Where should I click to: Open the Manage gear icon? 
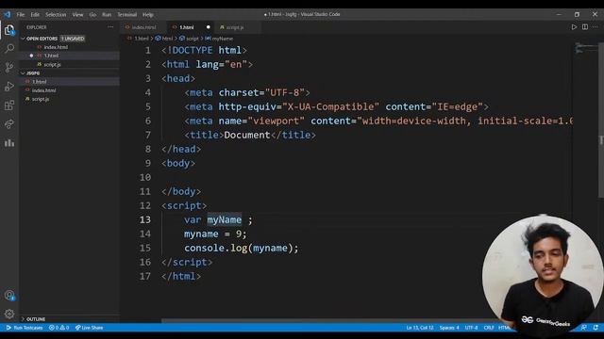pyautogui.click(x=9, y=314)
